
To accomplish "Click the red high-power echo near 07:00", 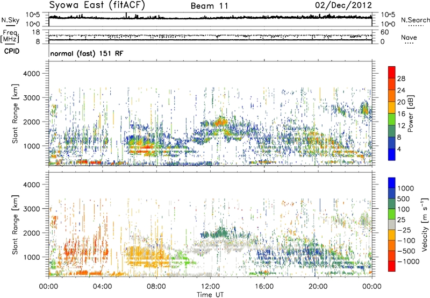I will (145, 148).
